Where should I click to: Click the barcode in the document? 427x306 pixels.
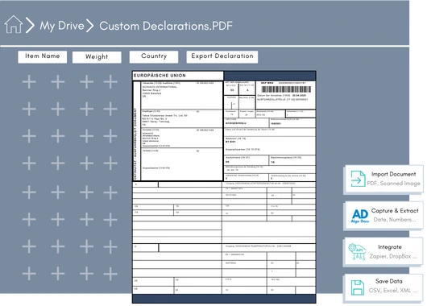pyautogui.click(x=286, y=89)
